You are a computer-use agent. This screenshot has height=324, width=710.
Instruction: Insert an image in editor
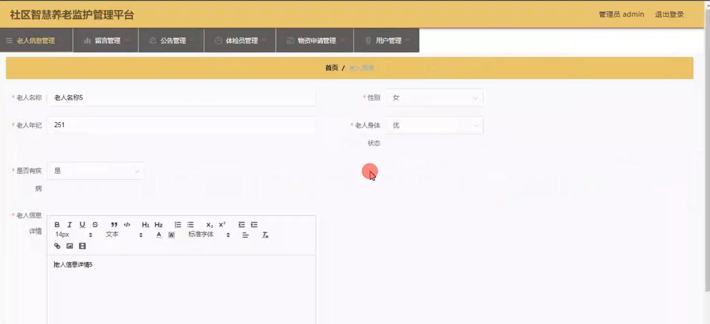click(70, 246)
